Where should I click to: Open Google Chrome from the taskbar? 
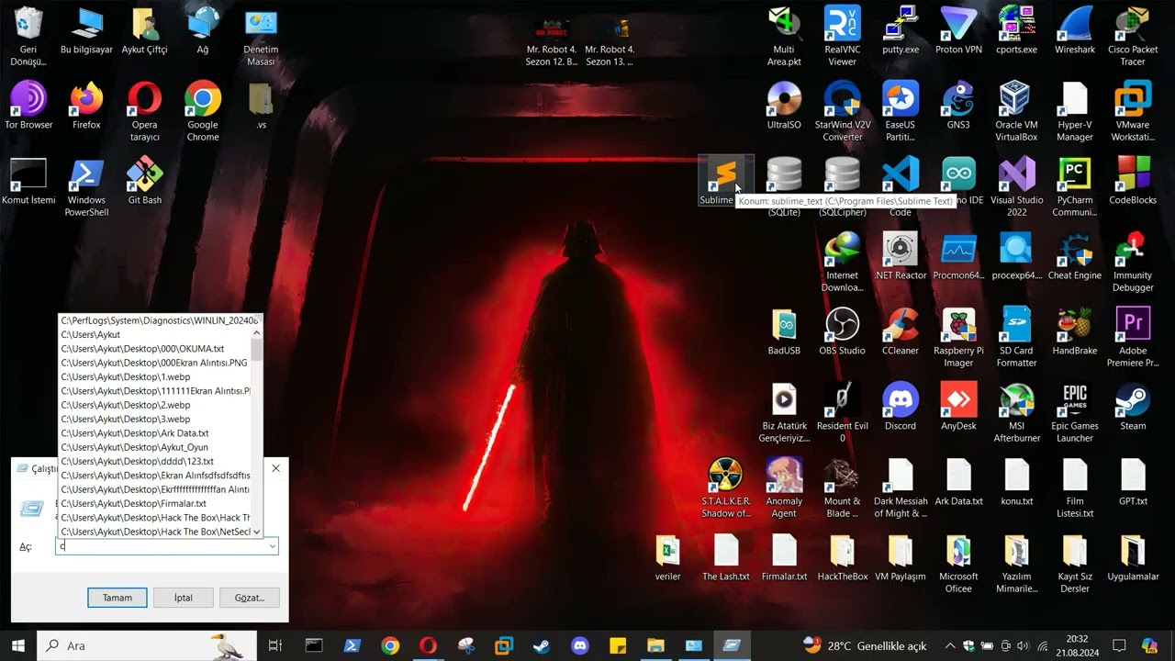click(390, 645)
